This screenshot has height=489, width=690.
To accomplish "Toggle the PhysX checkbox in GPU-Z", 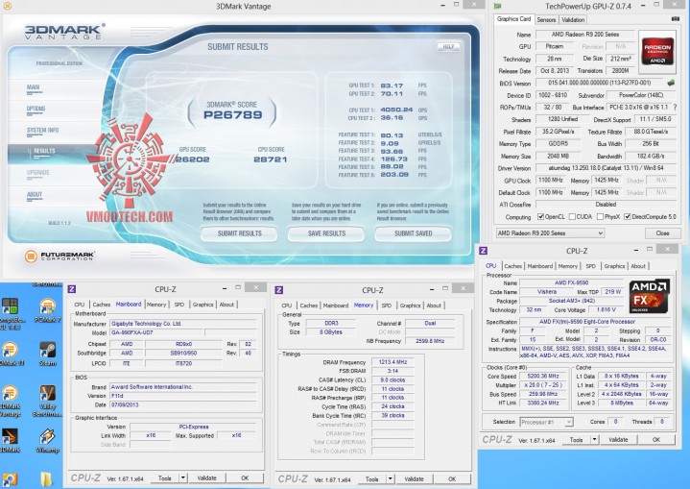I will coord(600,216).
